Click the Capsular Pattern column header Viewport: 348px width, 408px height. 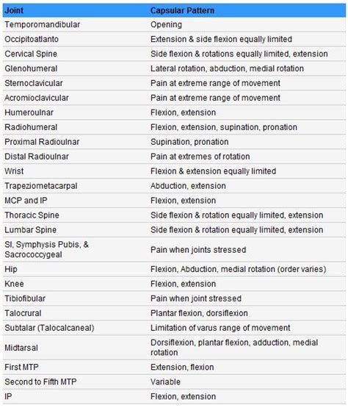click(183, 10)
